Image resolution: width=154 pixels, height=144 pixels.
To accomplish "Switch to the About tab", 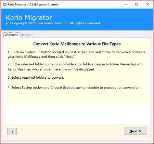I will coord(26,35).
